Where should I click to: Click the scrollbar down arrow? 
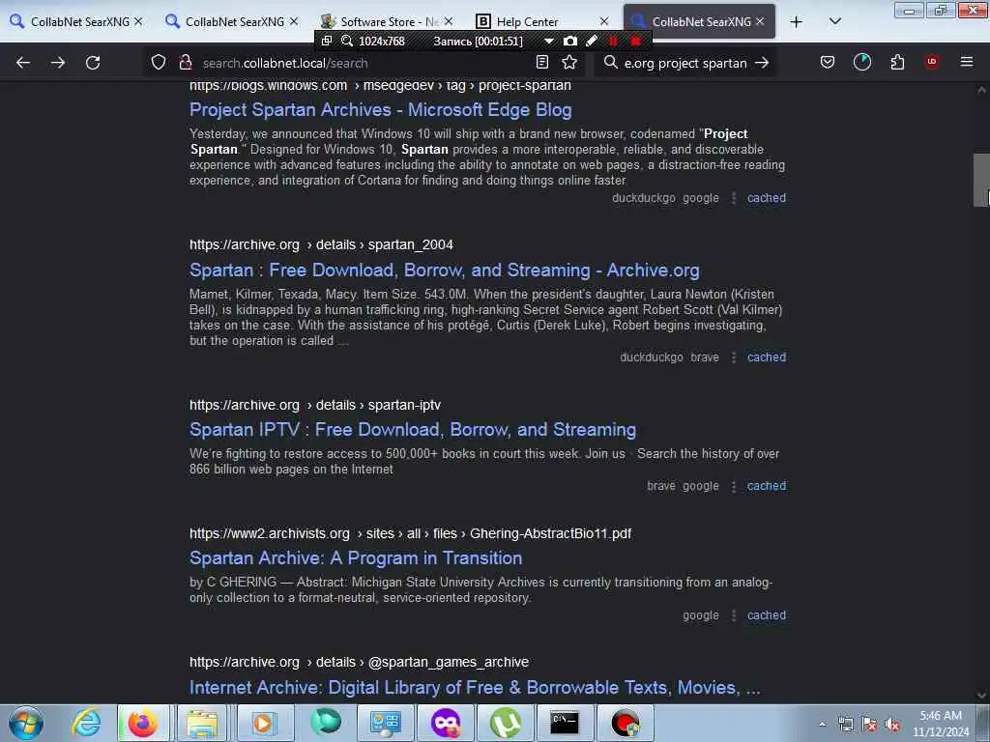[981, 695]
